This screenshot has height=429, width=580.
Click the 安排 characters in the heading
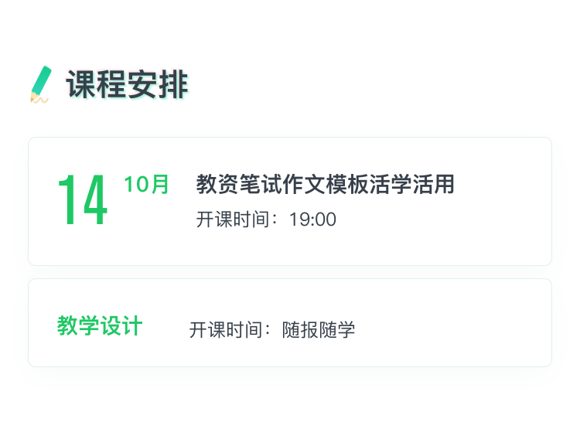(x=158, y=85)
